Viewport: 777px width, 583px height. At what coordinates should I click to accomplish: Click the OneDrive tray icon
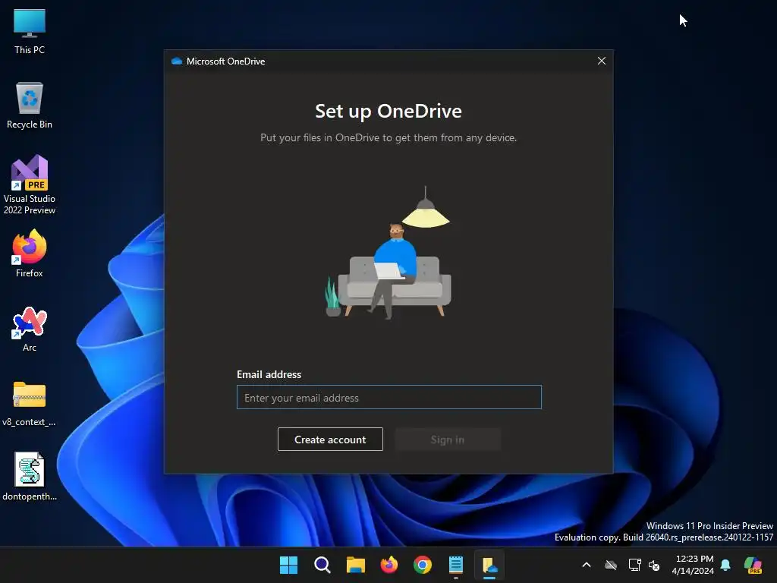pyautogui.click(x=611, y=565)
